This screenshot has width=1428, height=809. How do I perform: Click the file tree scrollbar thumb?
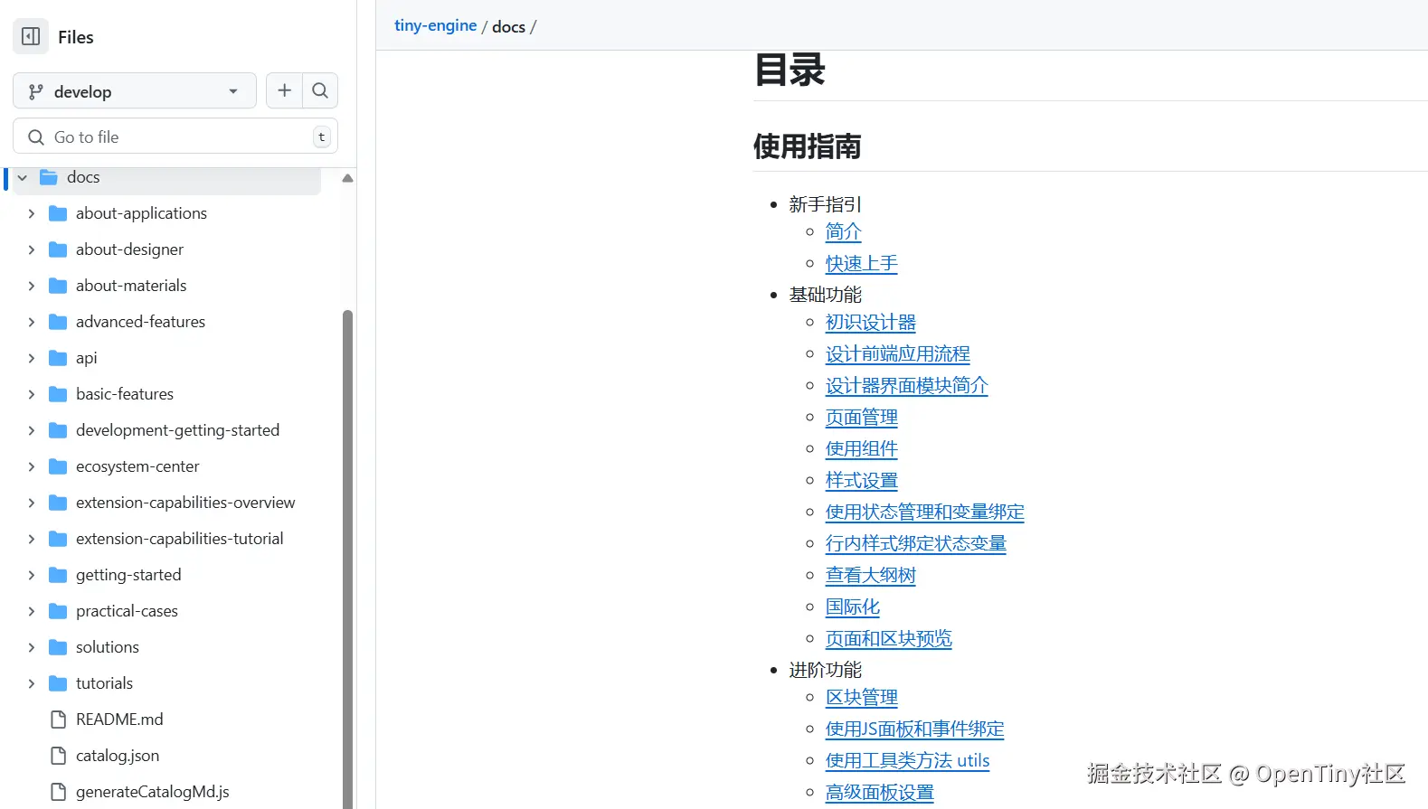pyautogui.click(x=347, y=559)
